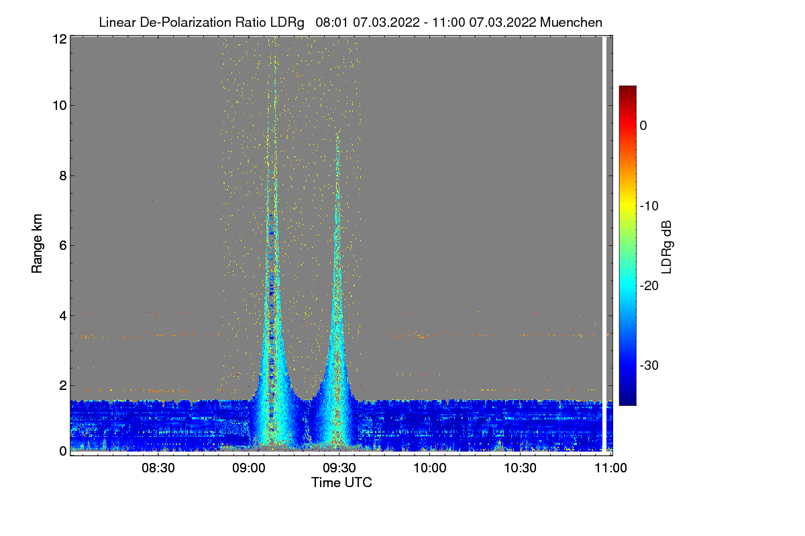Click the '09:30' time tick label

tap(339, 468)
